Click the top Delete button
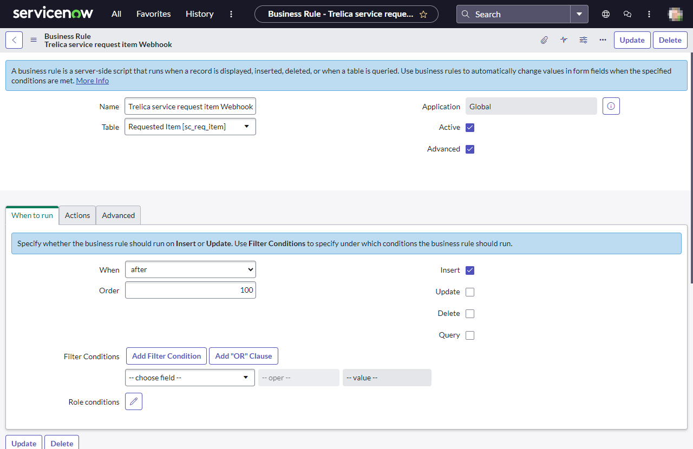693x449 pixels. click(670, 40)
